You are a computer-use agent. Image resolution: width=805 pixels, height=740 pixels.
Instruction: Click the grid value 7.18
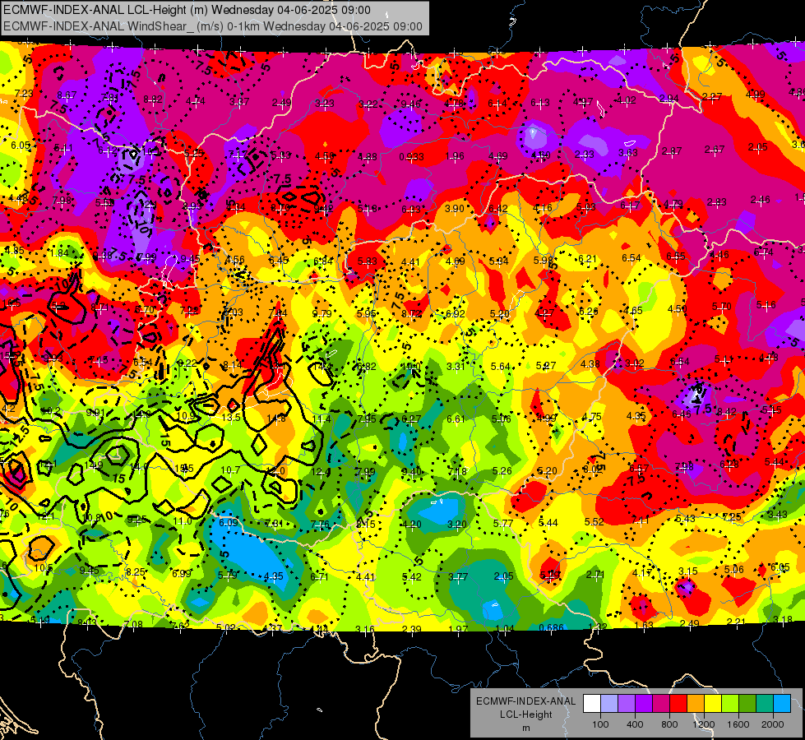coord(457,471)
